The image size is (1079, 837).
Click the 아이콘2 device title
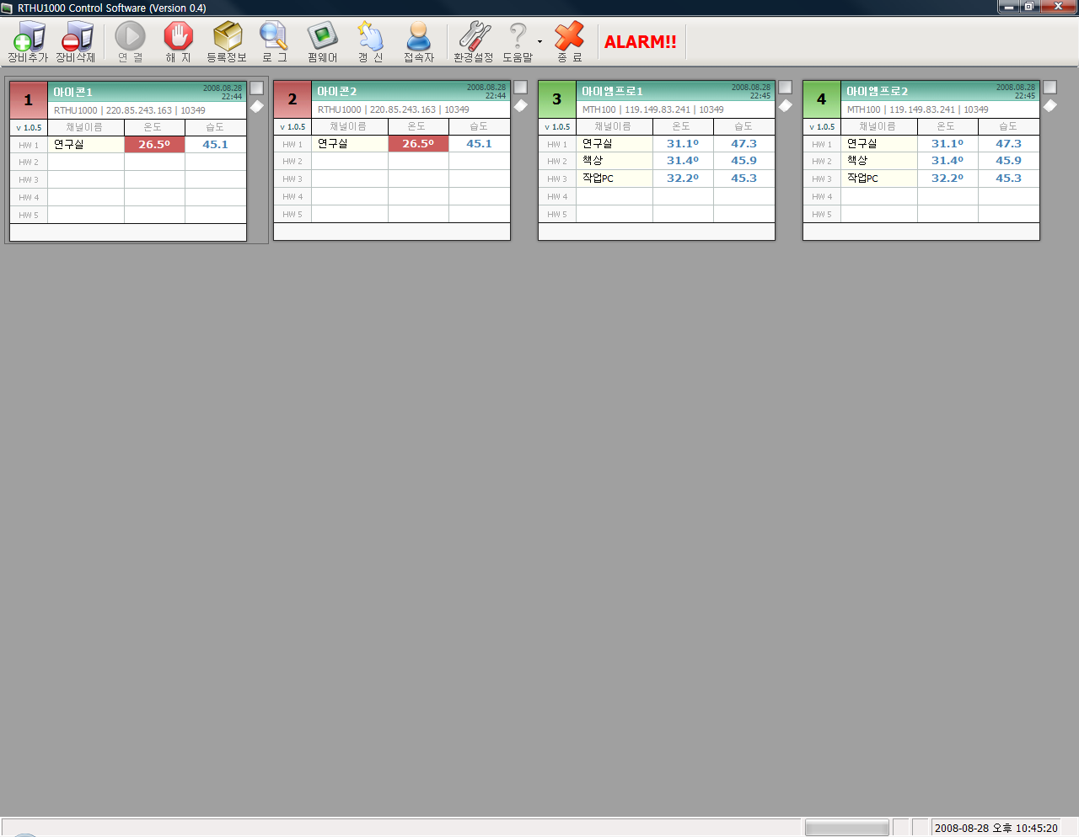(336, 91)
